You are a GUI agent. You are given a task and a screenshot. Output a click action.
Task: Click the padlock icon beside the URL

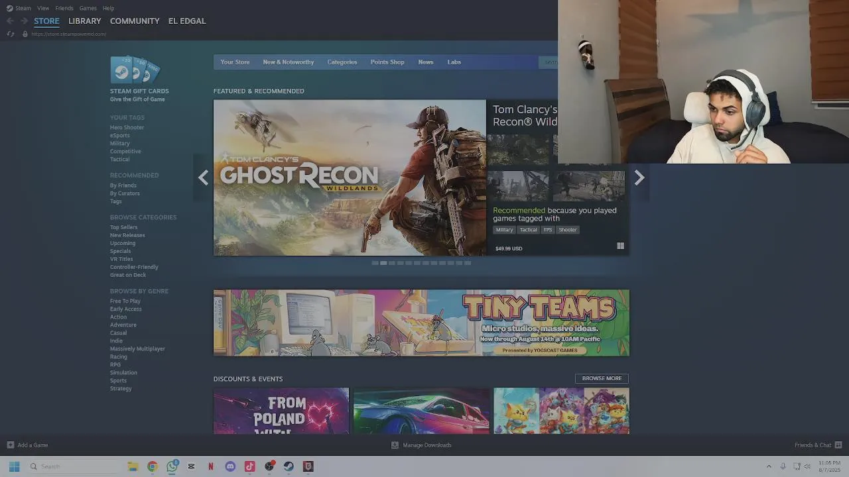click(x=25, y=34)
